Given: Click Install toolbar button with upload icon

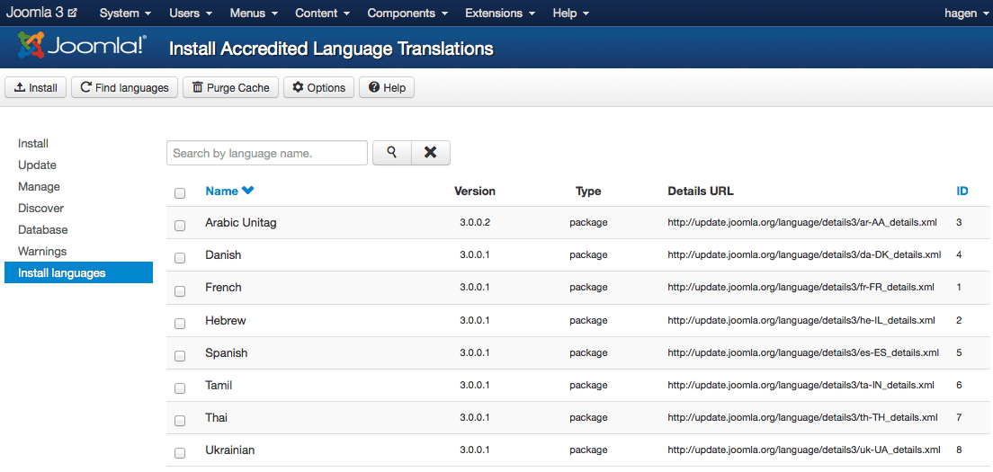Looking at the screenshot, I should pos(36,88).
